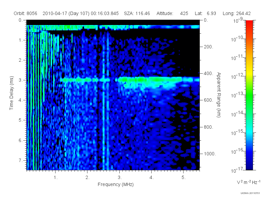Click the altitude value '425'
The image size is (266, 200).
click(184, 13)
